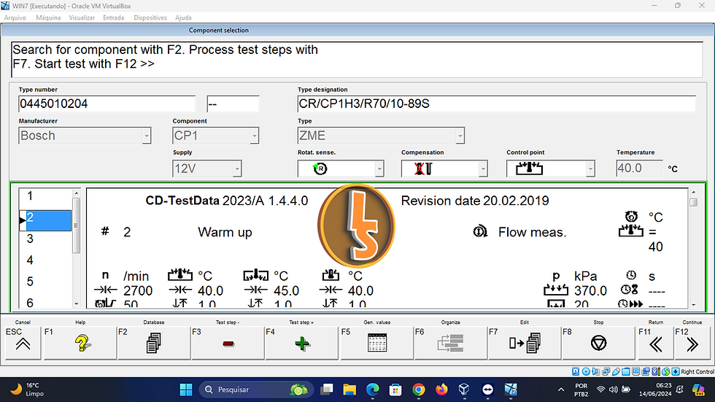Select test step 3 in the list
Image resolution: width=715 pixels, height=402 pixels.
click(x=45, y=239)
